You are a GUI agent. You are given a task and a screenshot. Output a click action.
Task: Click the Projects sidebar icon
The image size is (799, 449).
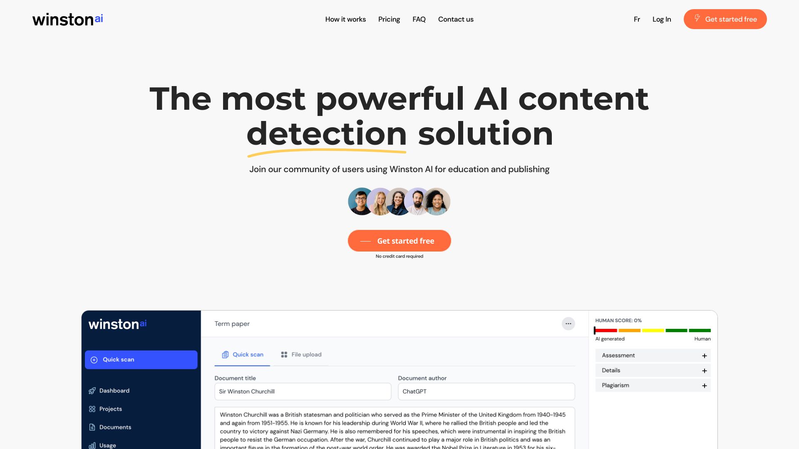(92, 408)
